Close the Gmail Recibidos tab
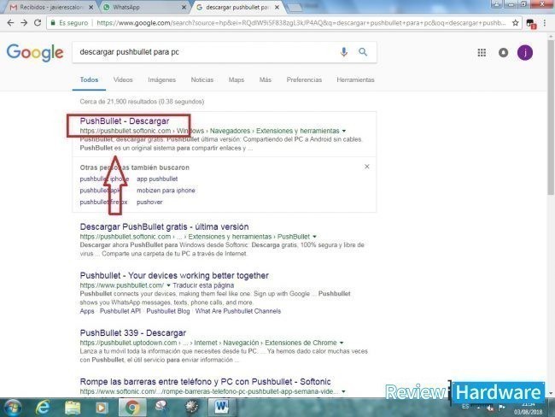555x417 pixels. 91,7
